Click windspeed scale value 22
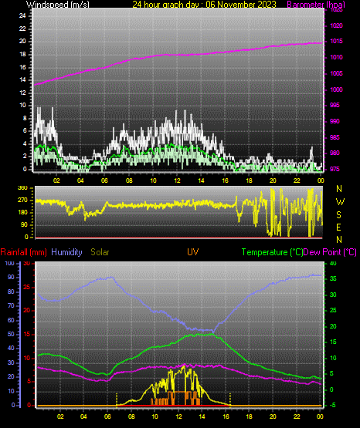360x428 pixels. [x=22, y=29]
